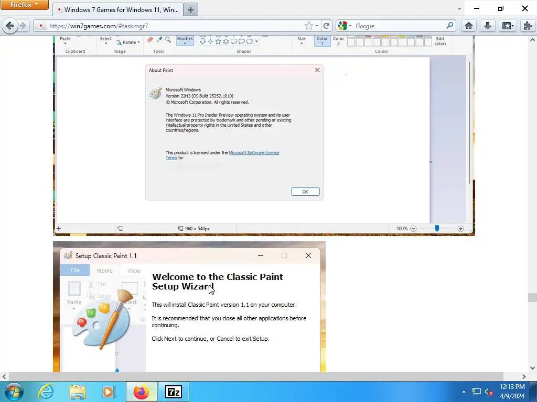This screenshot has width=537, height=402.
Task: Click the page vertical scrollbar thumb
Action: [533, 297]
